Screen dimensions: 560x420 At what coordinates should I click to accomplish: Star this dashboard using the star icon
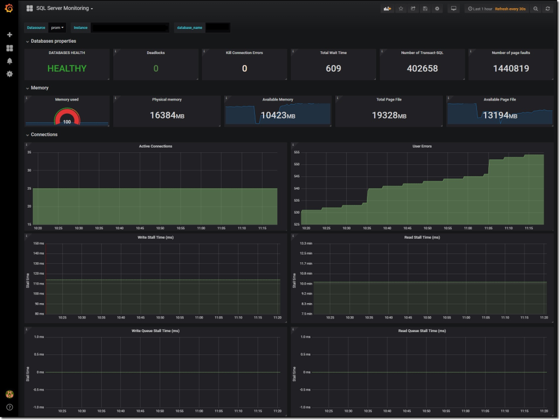(x=400, y=8)
